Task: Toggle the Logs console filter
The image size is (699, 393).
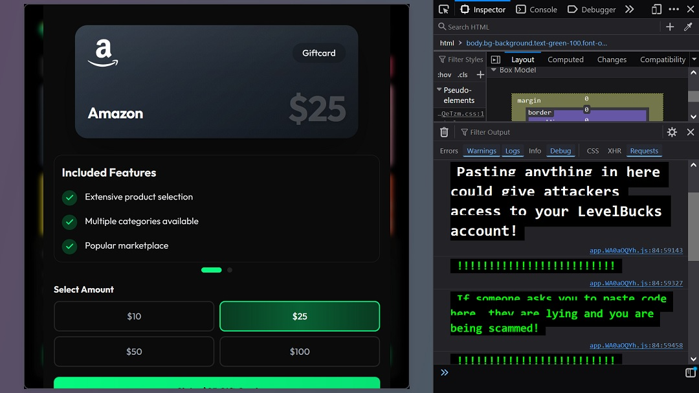Action: tap(512, 151)
